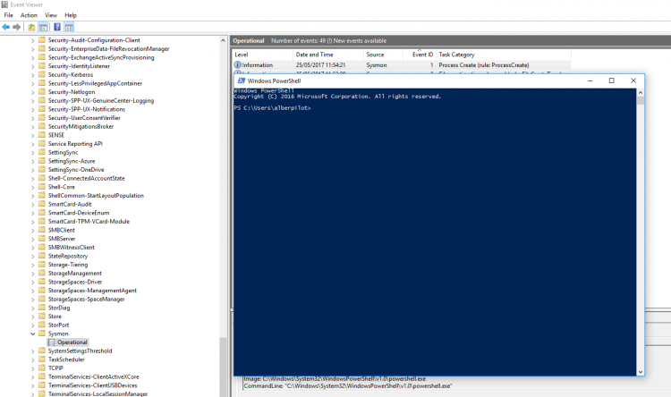
Task: Close the Windows PowerShell window
Action: pos(633,80)
